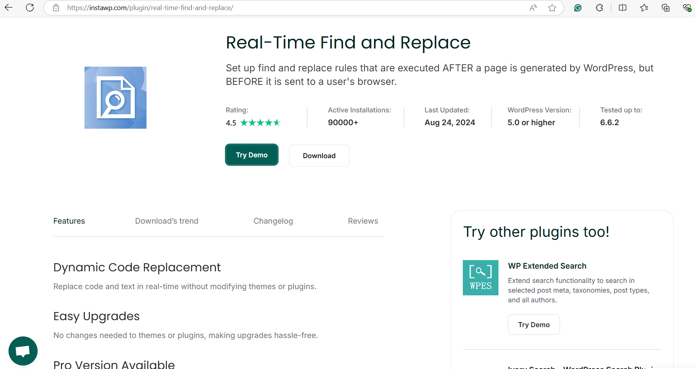Click the WP Extended Search WPES logo

pos(481,278)
